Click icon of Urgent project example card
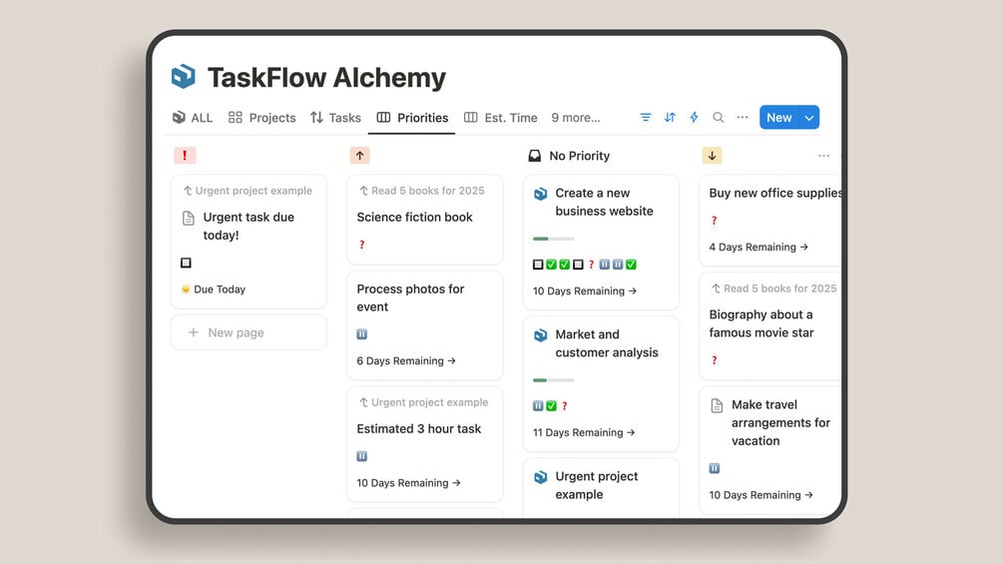Viewport: 1003px width, 564px height. tap(541, 477)
